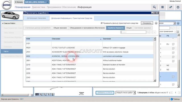Image resolution: width=182 pixels, height=102 pixels.
Task: Click the car thumbnail image
Action: coord(11,15)
